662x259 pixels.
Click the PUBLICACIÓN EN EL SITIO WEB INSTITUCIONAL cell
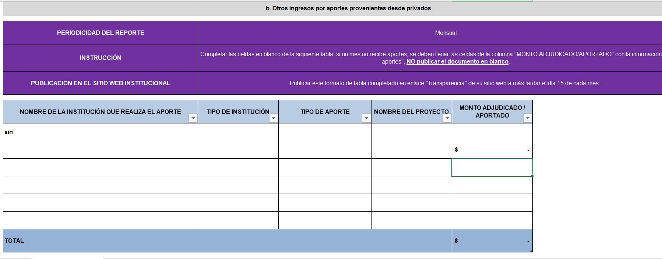pos(100,83)
